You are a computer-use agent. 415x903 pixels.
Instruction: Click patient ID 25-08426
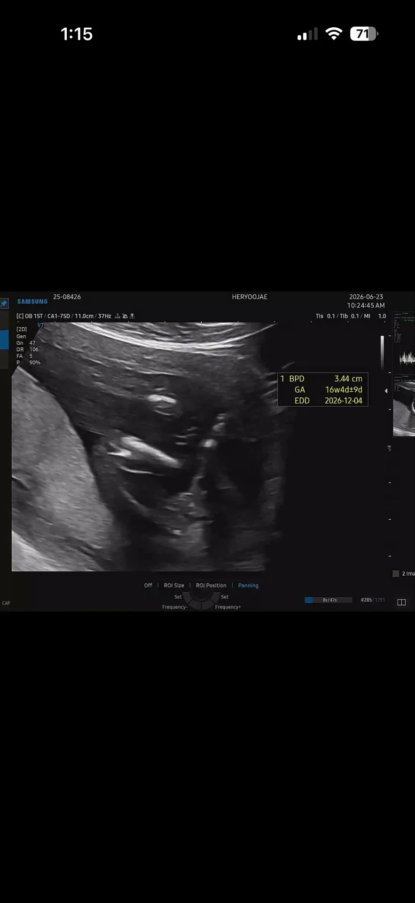pos(67,297)
